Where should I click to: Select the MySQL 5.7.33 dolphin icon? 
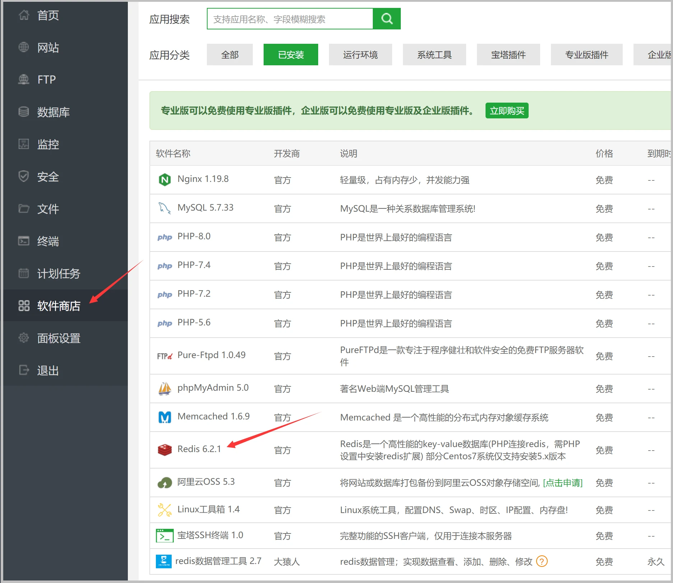[164, 208]
